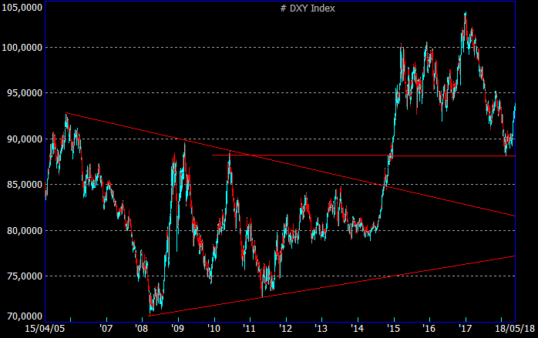Select the 100,0000 y-axis label
The image size is (538, 338).
pyautogui.click(x=22, y=47)
